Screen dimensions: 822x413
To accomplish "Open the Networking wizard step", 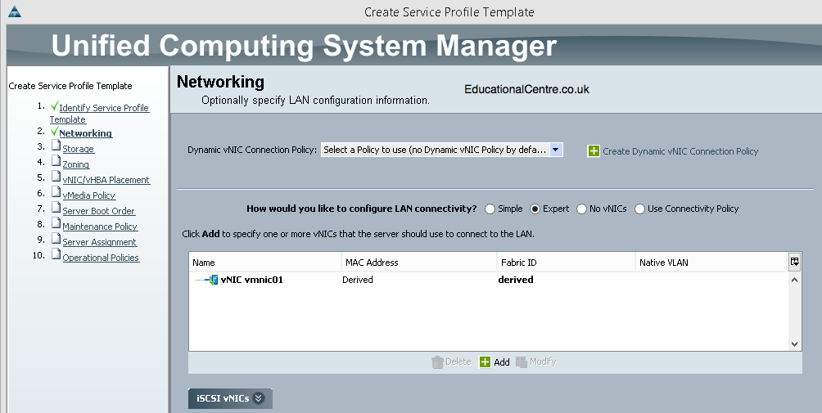I will click(85, 133).
